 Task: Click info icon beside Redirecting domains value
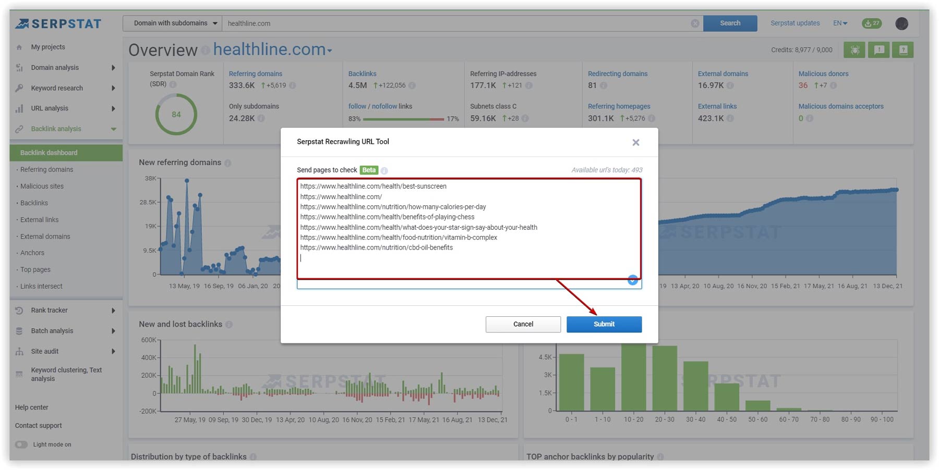[x=604, y=85]
